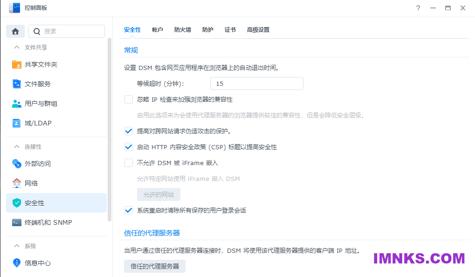475x277 pixels.
Task: Uncheck the HTTP Content Security Policy (CSP) option
Action: pos(129,147)
